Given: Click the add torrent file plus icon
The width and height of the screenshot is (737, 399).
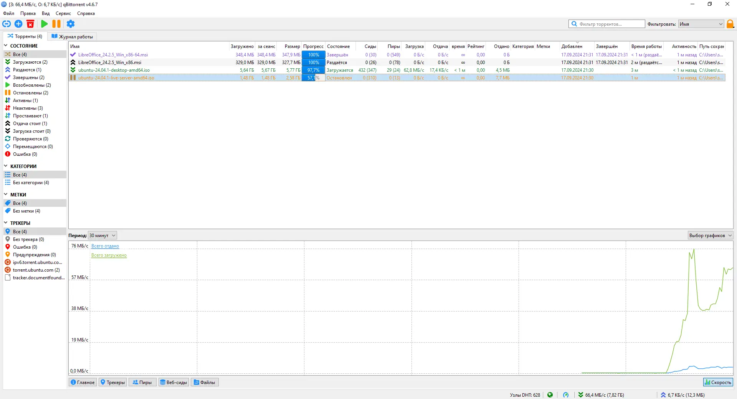Looking at the screenshot, I should [18, 24].
